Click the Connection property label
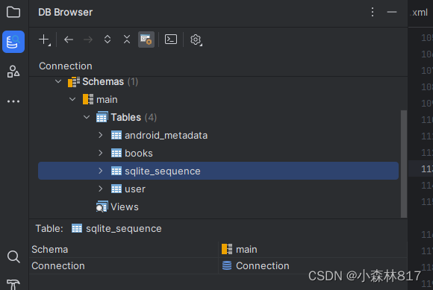 point(58,265)
